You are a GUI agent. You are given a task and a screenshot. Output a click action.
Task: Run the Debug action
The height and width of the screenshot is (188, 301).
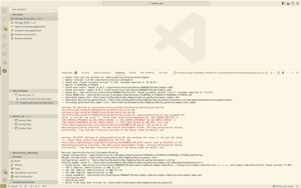pyautogui.click(x=33, y=165)
